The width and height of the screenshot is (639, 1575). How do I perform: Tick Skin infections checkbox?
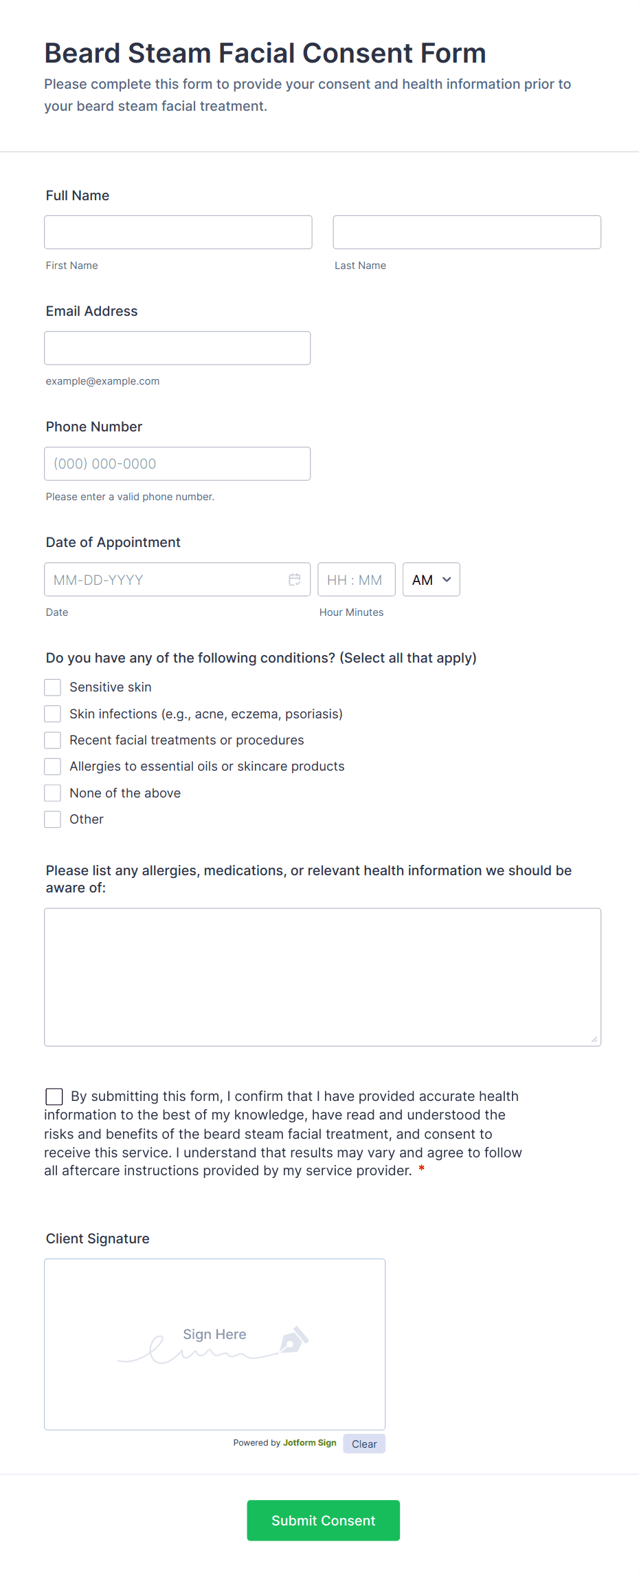(53, 714)
